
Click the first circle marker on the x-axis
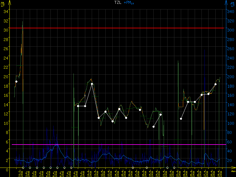coord(23,168)
